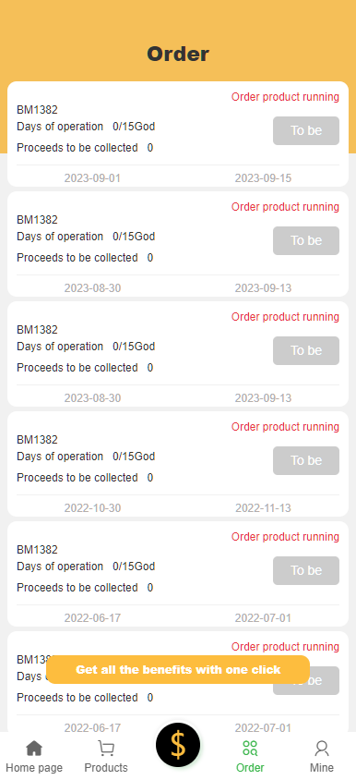Click 'Order product running' on 2022-10-30 order

tap(285, 427)
